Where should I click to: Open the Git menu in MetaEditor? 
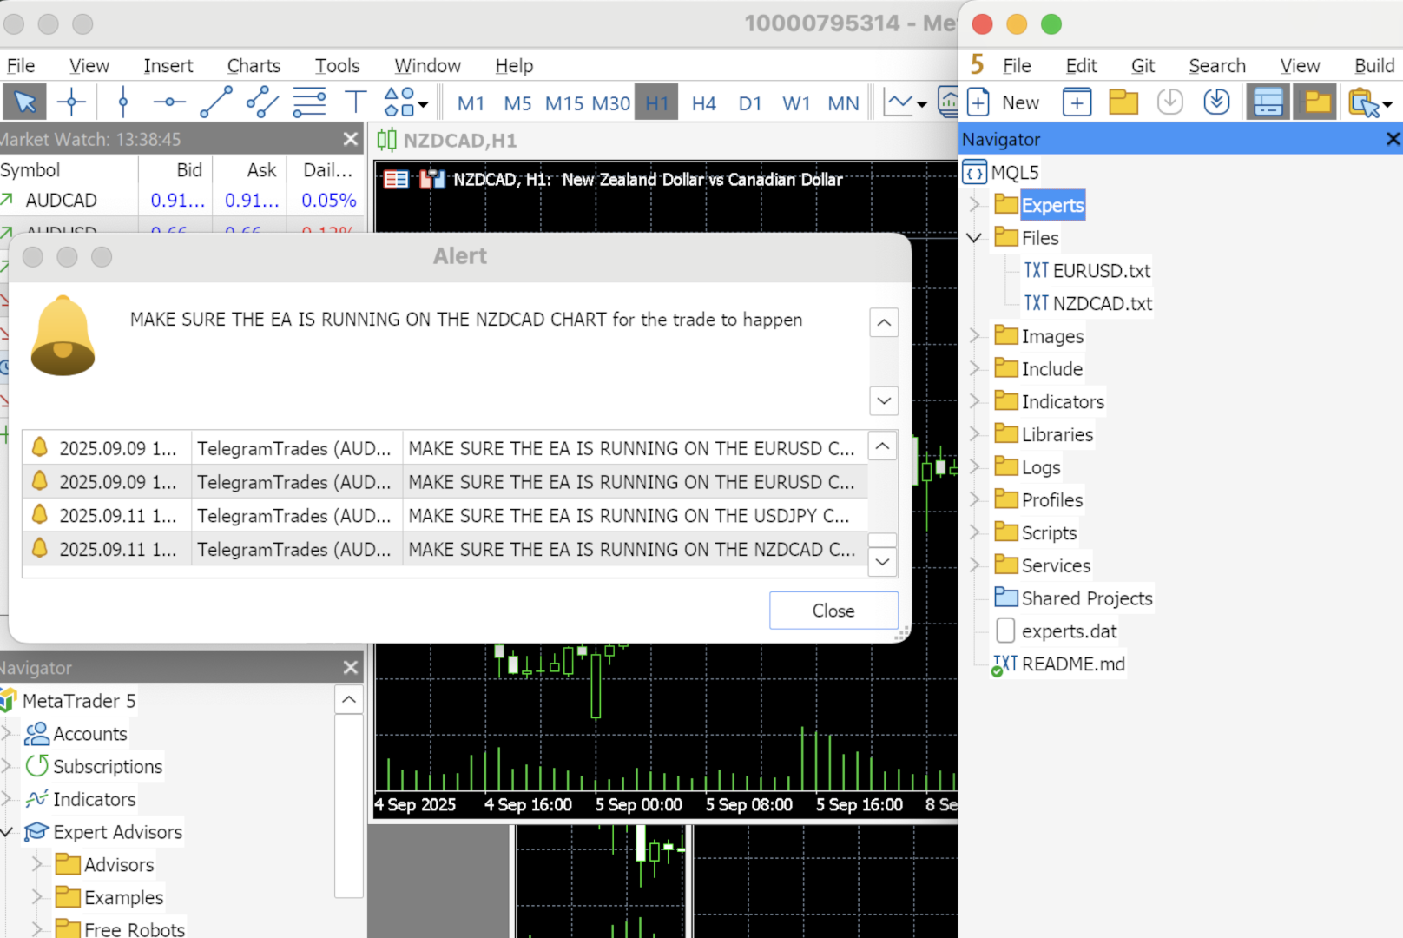pyautogui.click(x=1143, y=66)
